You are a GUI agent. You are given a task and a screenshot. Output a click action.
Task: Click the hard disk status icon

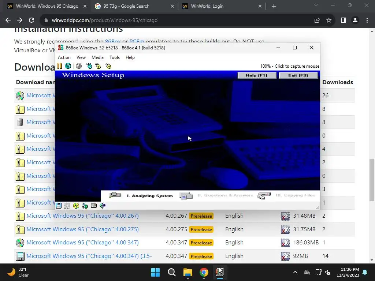coord(94,206)
